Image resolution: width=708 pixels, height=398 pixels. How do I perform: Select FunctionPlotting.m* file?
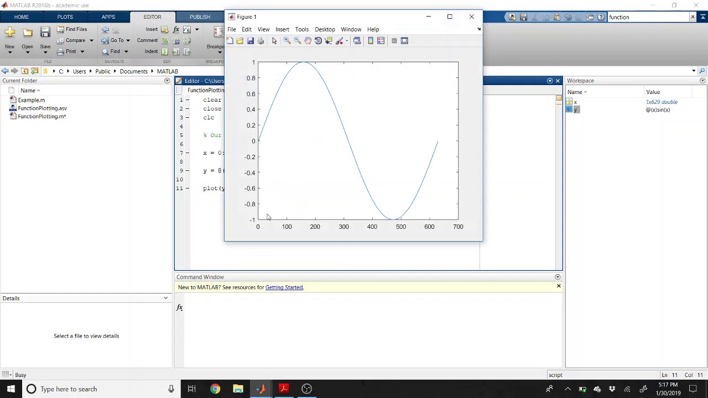[x=41, y=117]
